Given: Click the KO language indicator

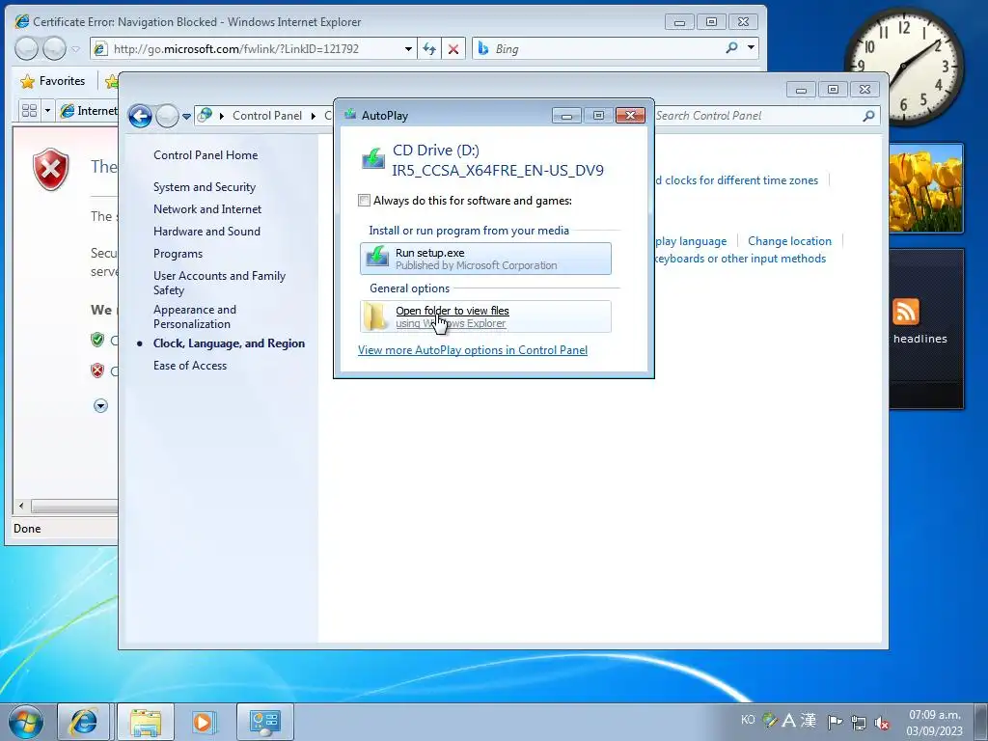Looking at the screenshot, I should (x=748, y=720).
